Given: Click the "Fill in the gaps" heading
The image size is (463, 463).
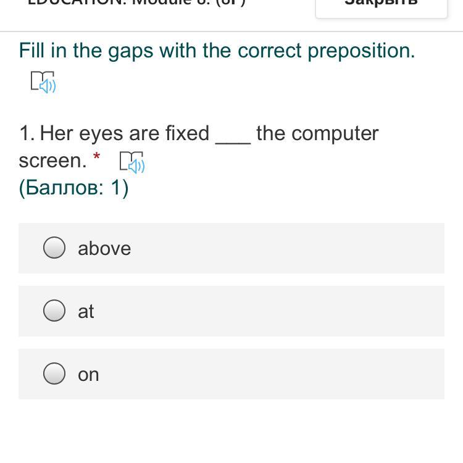Looking at the screenshot, I should pyautogui.click(x=217, y=51).
